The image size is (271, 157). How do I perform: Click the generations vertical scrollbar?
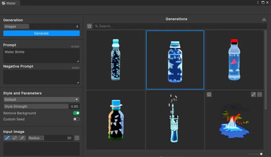click(265, 70)
